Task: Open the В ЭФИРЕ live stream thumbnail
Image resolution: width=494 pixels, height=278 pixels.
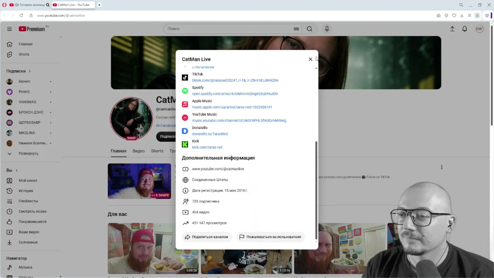Action: point(139,181)
